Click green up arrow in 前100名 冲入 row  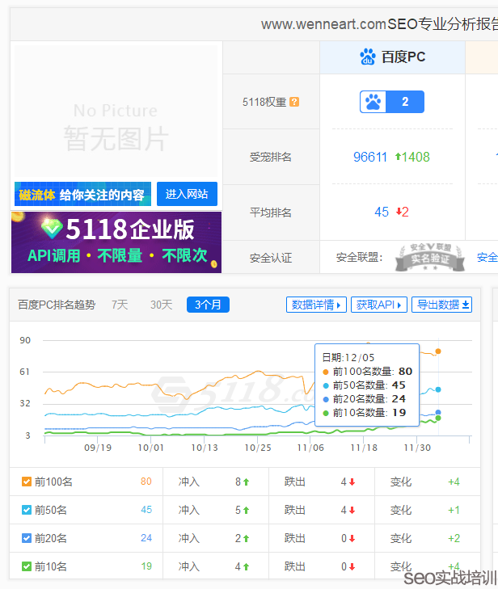[x=246, y=482]
